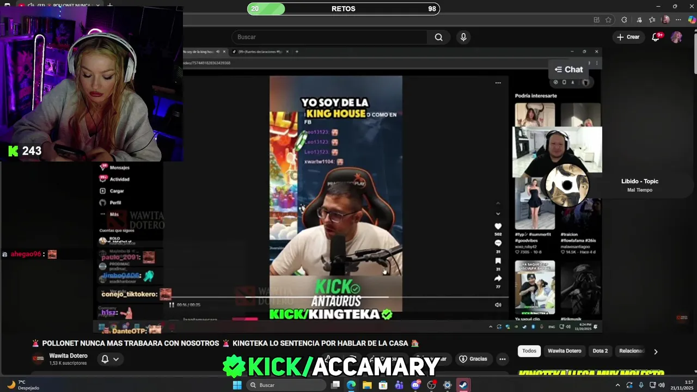Open system volume speaker icon
This screenshot has width=697, height=392.
coord(662,385)
